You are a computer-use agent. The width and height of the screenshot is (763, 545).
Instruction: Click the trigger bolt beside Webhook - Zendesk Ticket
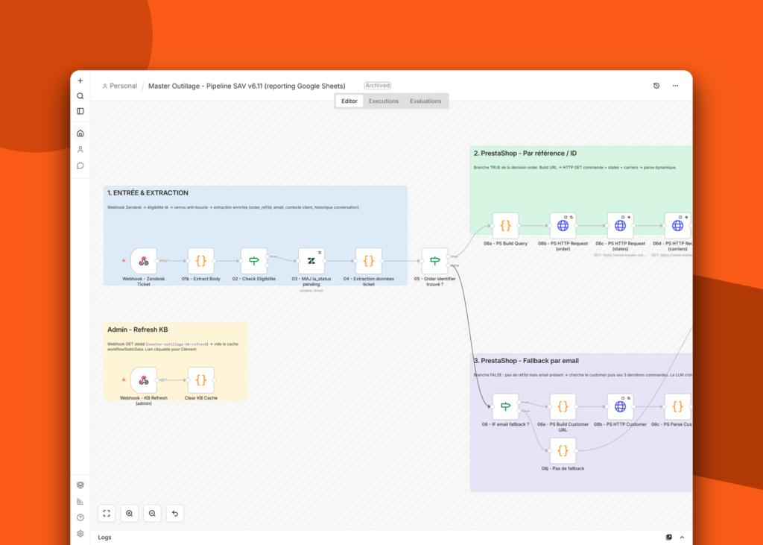point(124,260)
